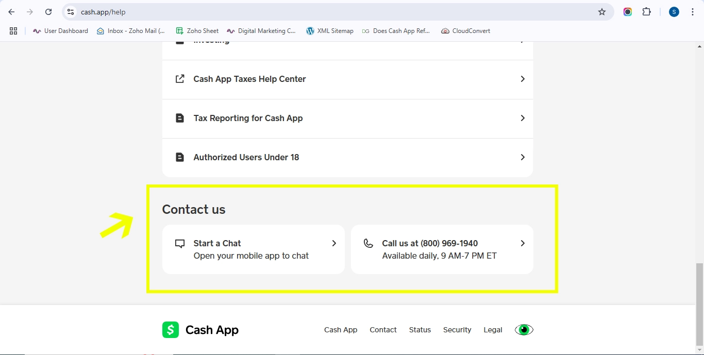This screenshot has width=704, height=355.
Task: Expand chevron on Tax Reporting for Cash App
Action: [x=523, y=118]
